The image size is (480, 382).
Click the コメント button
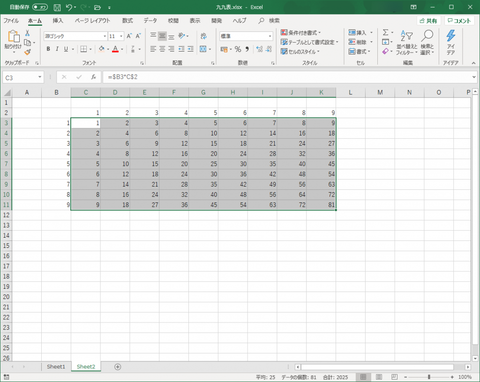[459, 21]
